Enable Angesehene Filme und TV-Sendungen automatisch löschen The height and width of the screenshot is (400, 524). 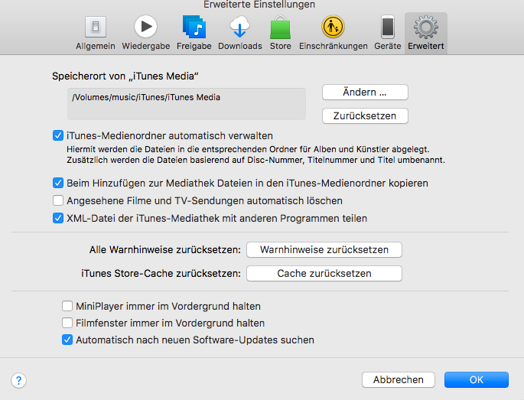tap(58, 200)
